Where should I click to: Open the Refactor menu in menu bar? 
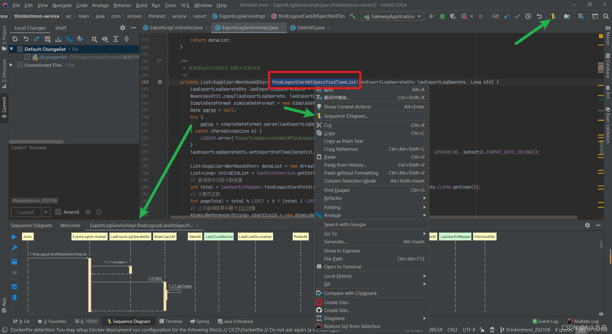[x=122, y=5]
